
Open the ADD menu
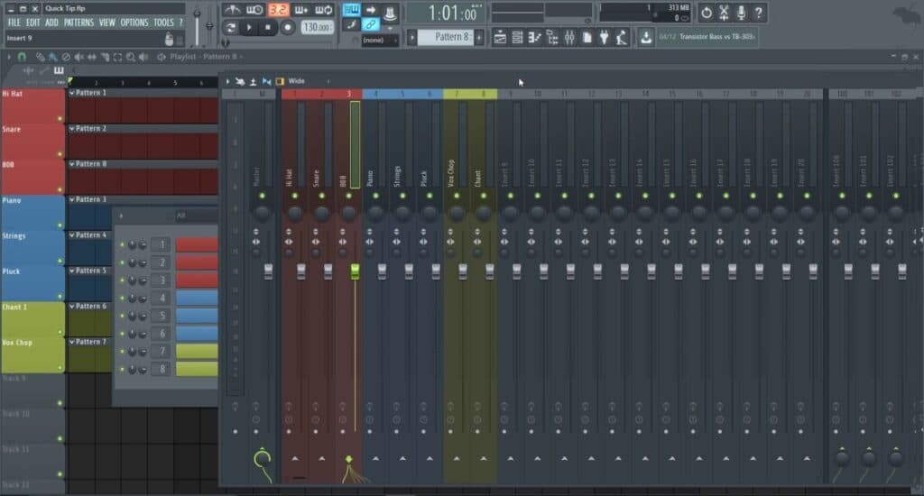pyautogui.click(x=51, y=23)
